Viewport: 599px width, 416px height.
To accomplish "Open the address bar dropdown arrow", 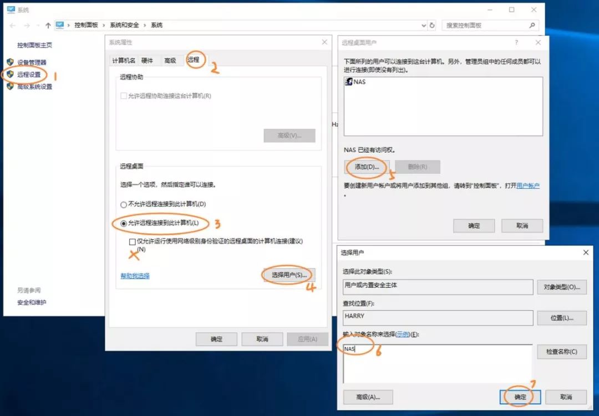I will coord(424,25).
